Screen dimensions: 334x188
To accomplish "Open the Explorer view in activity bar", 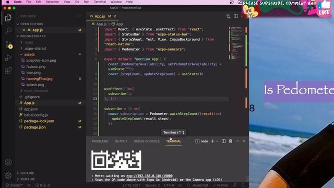I will coord(8,18).
